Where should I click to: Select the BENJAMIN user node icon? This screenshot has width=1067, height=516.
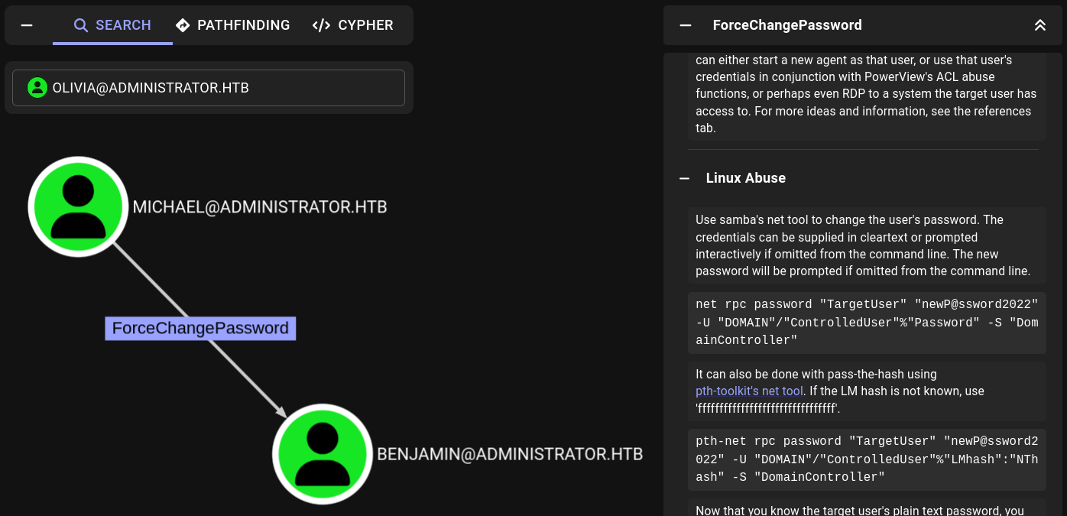(x=322, y=453)
